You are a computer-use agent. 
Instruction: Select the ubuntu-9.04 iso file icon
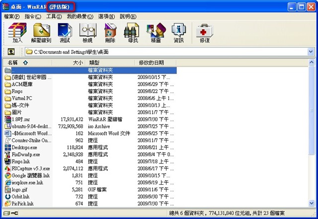pos(8,126)
